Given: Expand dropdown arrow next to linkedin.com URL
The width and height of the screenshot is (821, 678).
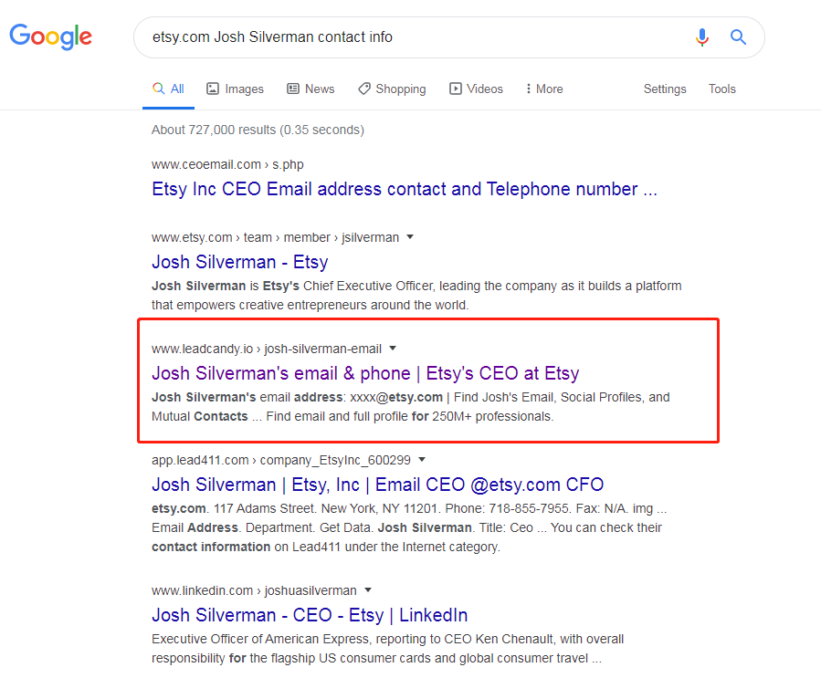Looking at the screenshot, I should 368,590.
